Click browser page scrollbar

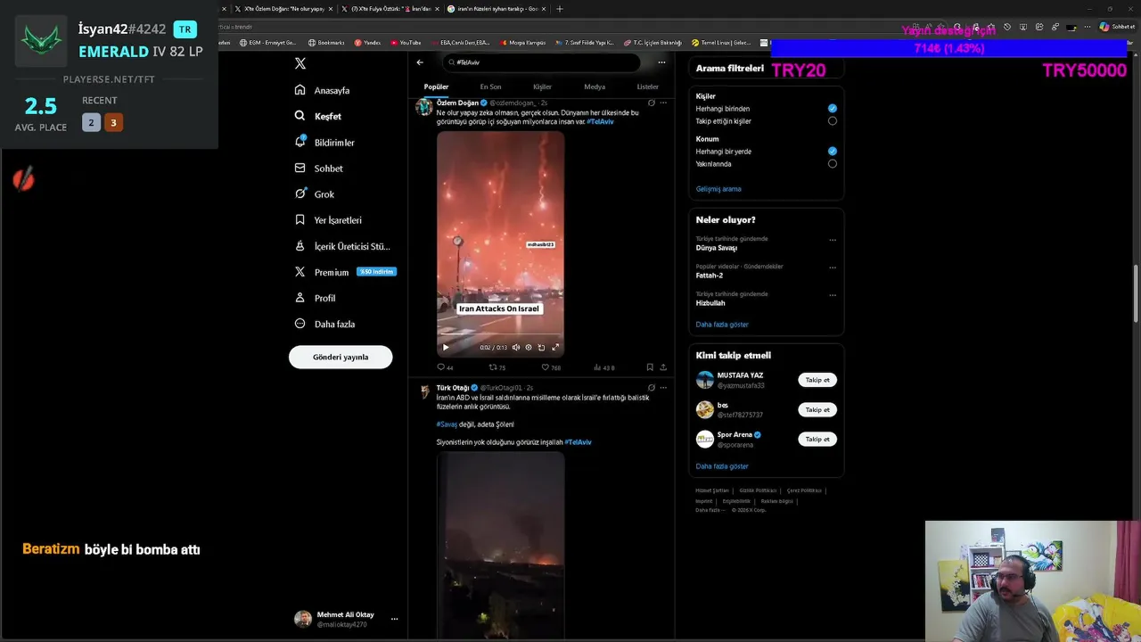coord(1136,294)
